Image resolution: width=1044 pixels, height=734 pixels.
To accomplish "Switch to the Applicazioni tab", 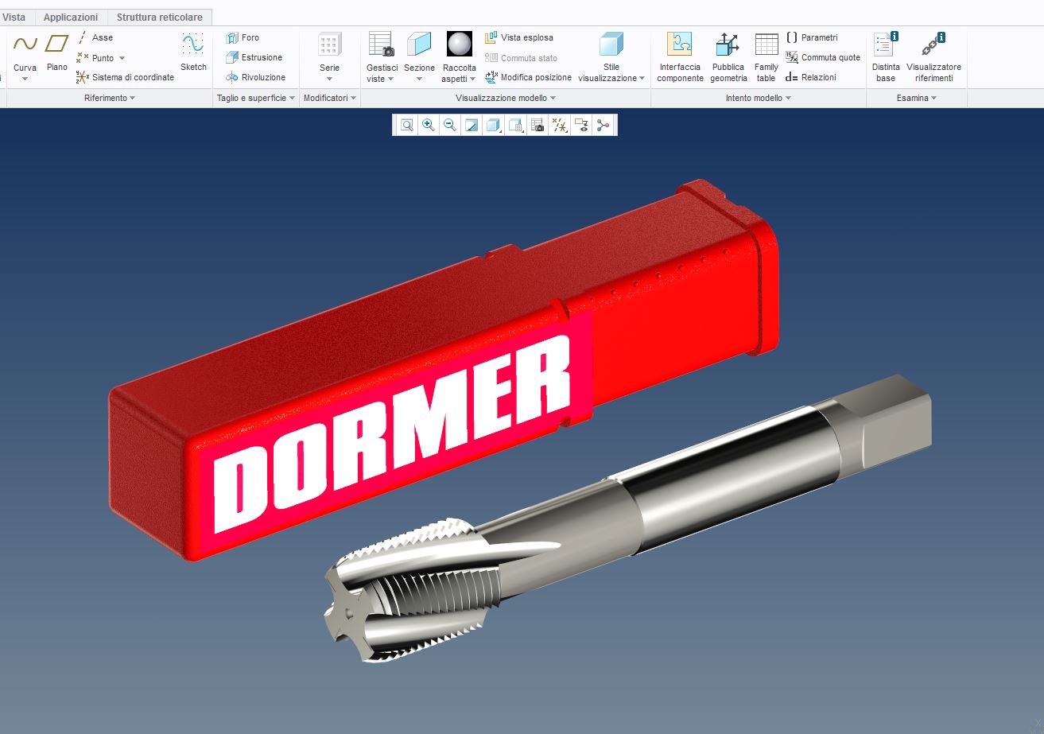I will [71, 17].
